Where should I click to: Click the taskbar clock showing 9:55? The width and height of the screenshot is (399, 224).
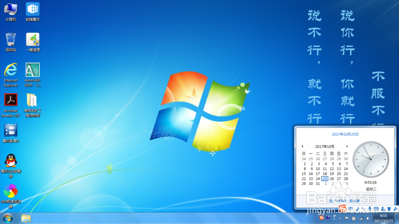pos(383,218)
